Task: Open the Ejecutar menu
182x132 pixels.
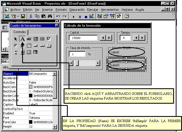Action: pos(93,10)
